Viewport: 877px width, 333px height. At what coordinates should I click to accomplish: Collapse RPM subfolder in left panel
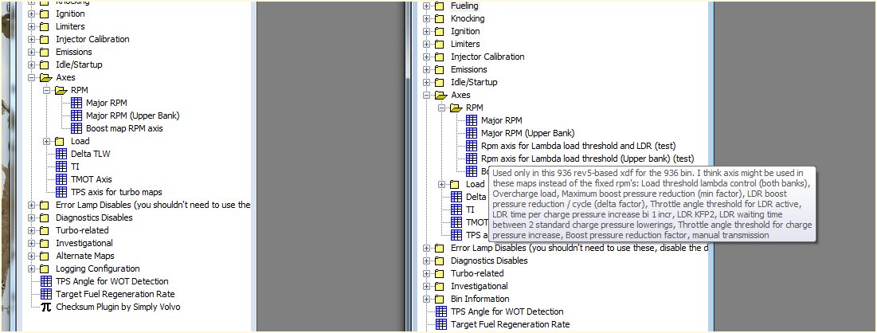[x=46, y=91]
